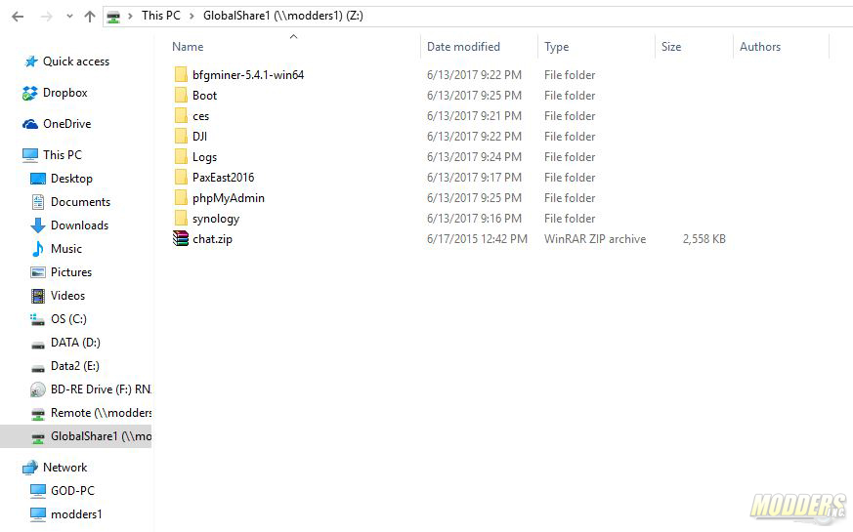This screenshot has height=532, width=853.
Task: Sort files by Name column
Action: click(188, 47)
